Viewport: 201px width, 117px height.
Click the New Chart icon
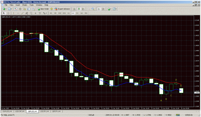click(x=4, y=9)
